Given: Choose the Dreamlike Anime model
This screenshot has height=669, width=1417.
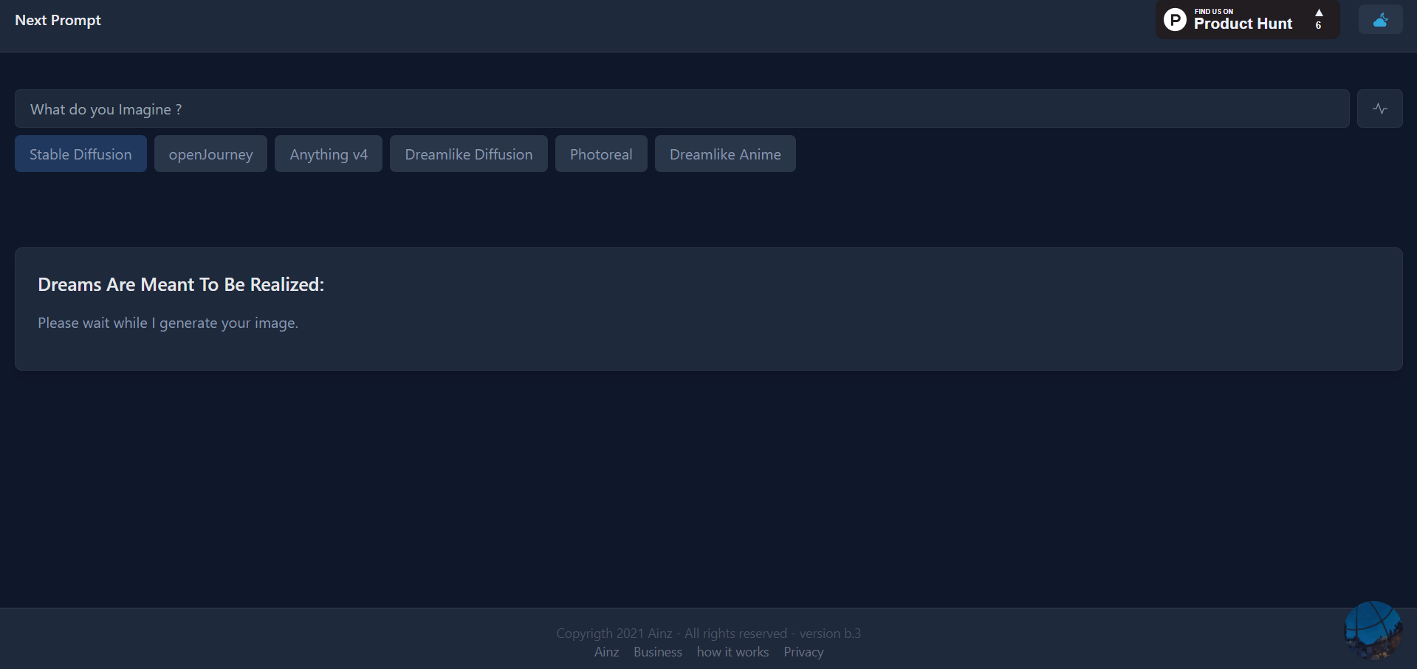Looking at the screenshot, I should [x=725, y=154].
